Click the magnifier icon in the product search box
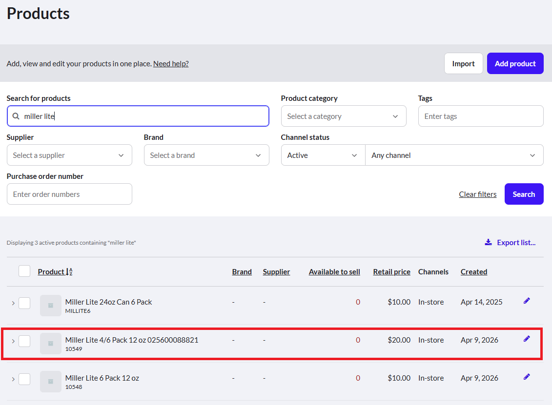The height and width of the screenshot is (405, 552). point(16,116)
